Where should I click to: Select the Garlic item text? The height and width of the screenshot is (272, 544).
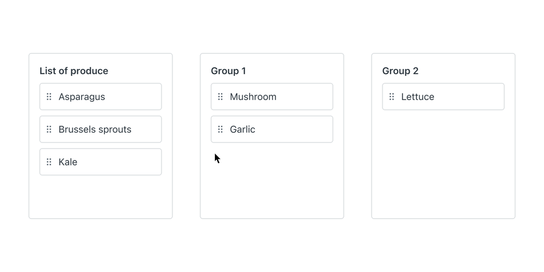tap(243, 129)
